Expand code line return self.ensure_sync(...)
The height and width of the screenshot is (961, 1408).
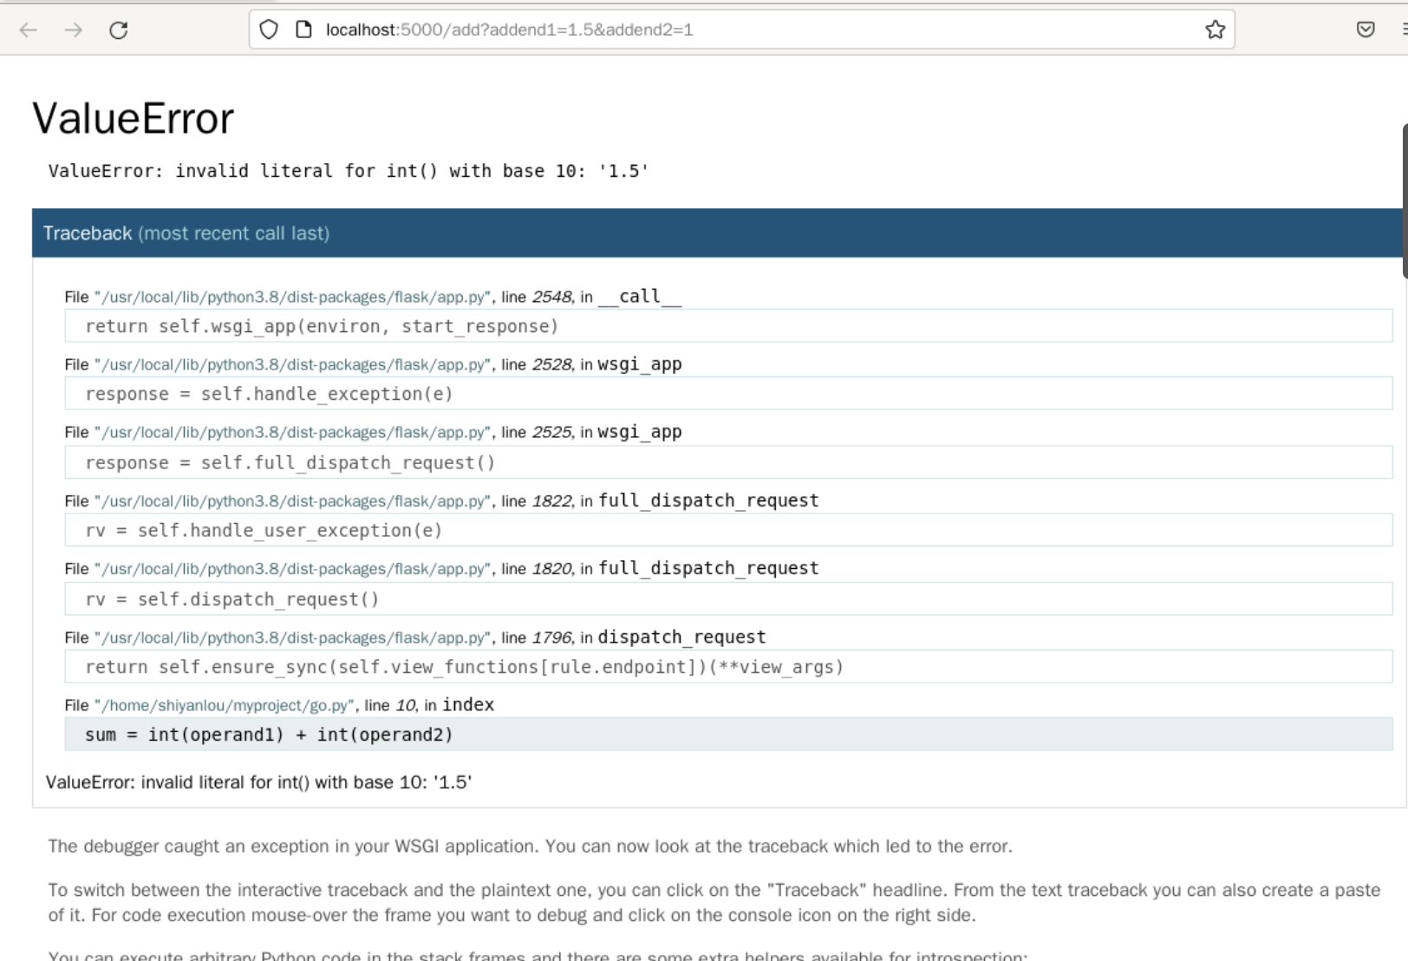click(x=728, y=667)
